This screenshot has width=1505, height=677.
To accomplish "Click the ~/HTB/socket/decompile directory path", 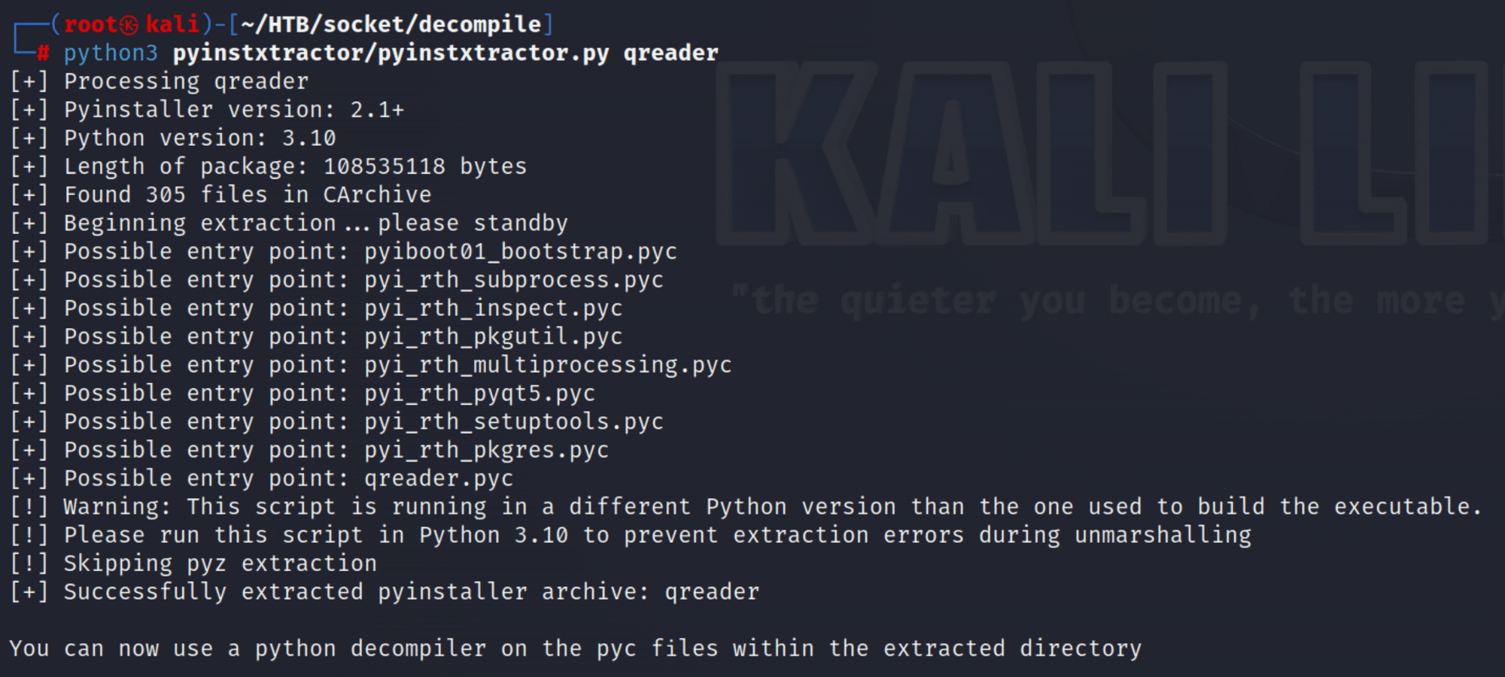I will coord(391,25).
